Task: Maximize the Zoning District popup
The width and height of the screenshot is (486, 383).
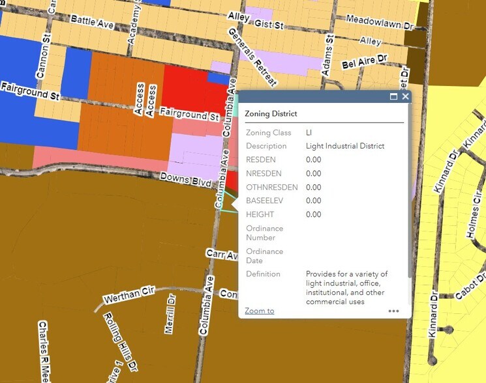Action: click(393, 96)
